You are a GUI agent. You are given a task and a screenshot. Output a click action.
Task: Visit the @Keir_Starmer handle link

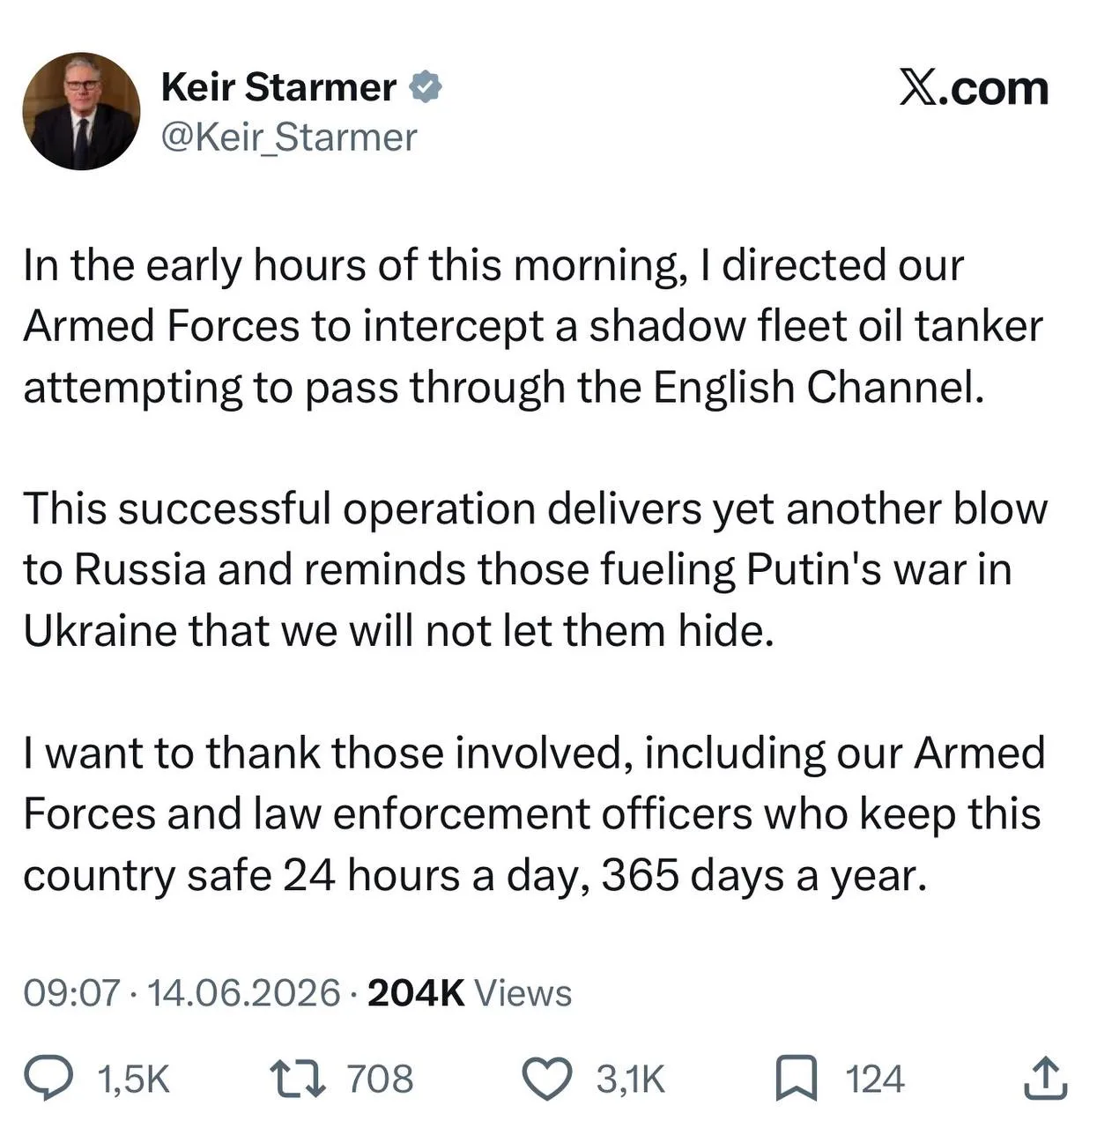coord(289,137)
